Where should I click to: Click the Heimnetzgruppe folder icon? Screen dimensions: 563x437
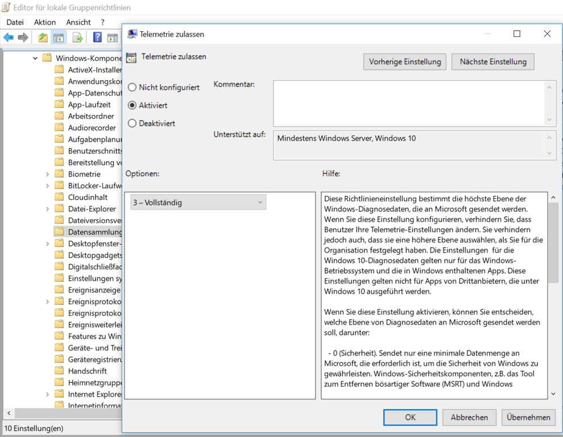point(59,382)
